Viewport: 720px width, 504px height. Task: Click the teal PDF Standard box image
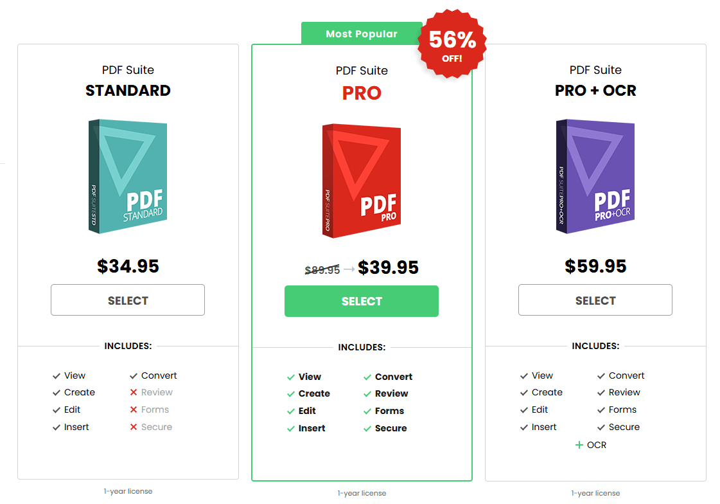128,176
